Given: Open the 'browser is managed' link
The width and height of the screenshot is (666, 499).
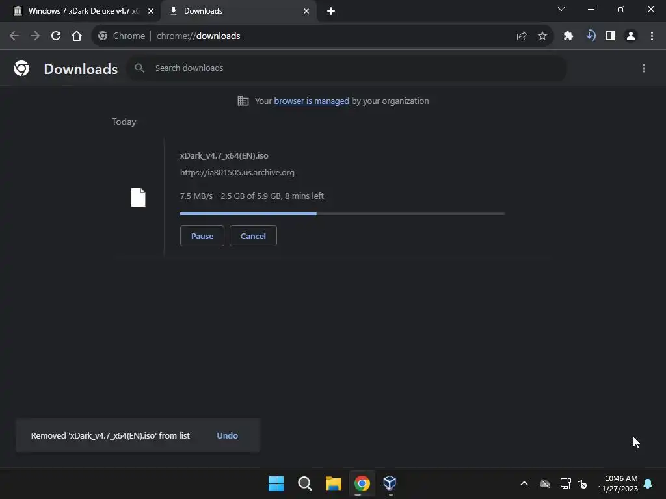Looking at the screenshot, I should 312,101.
